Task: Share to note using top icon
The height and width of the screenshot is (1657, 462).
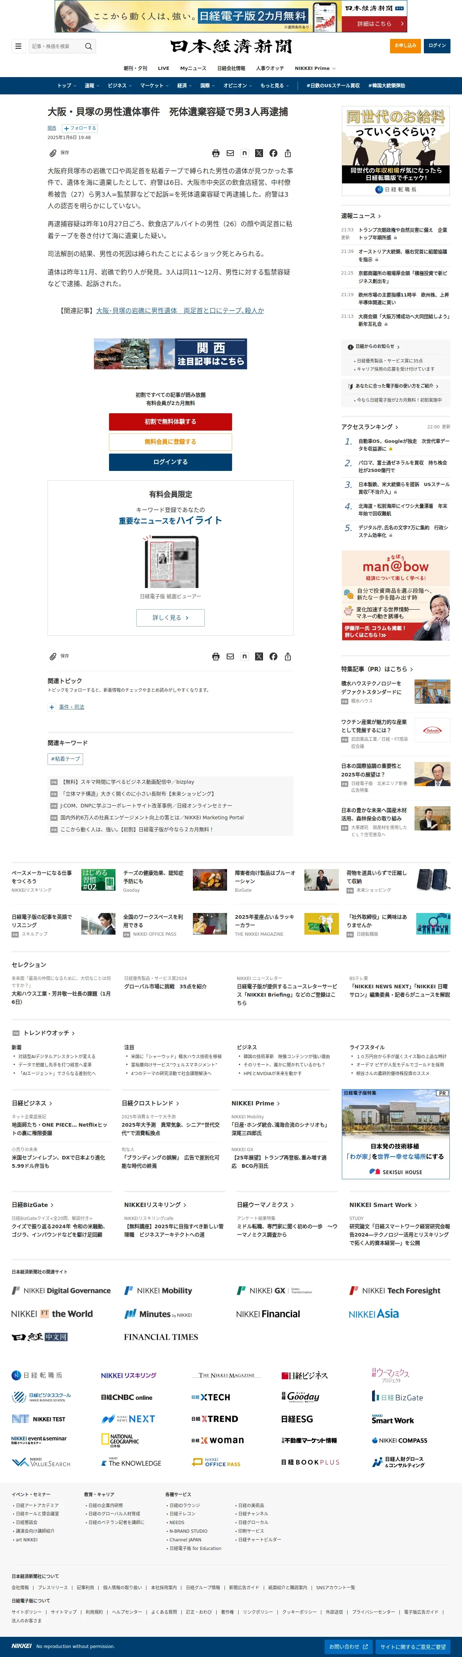Action: click(x=245, y=153)
